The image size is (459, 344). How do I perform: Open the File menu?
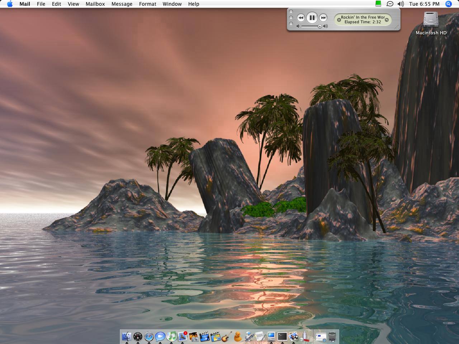(41, 4)
